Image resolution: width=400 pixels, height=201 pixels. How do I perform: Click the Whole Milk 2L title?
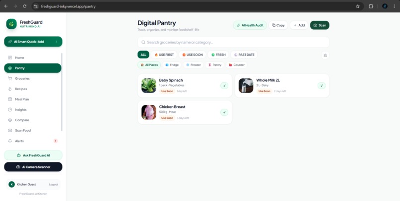coord(268,80)
